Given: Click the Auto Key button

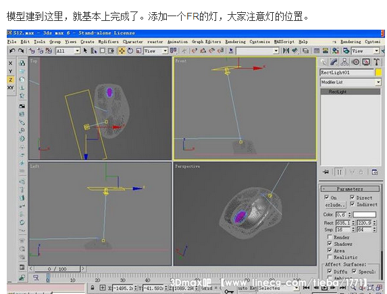Looking at the screenshot, I should tap(247, 288).
